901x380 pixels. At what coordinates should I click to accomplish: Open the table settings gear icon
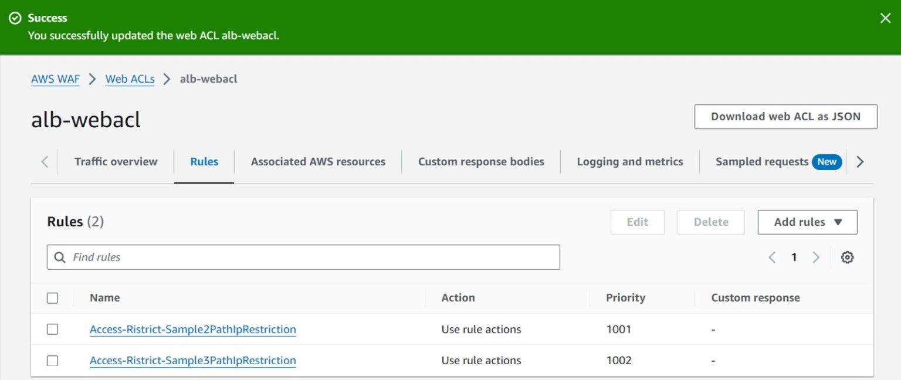[x=847, y=257]
